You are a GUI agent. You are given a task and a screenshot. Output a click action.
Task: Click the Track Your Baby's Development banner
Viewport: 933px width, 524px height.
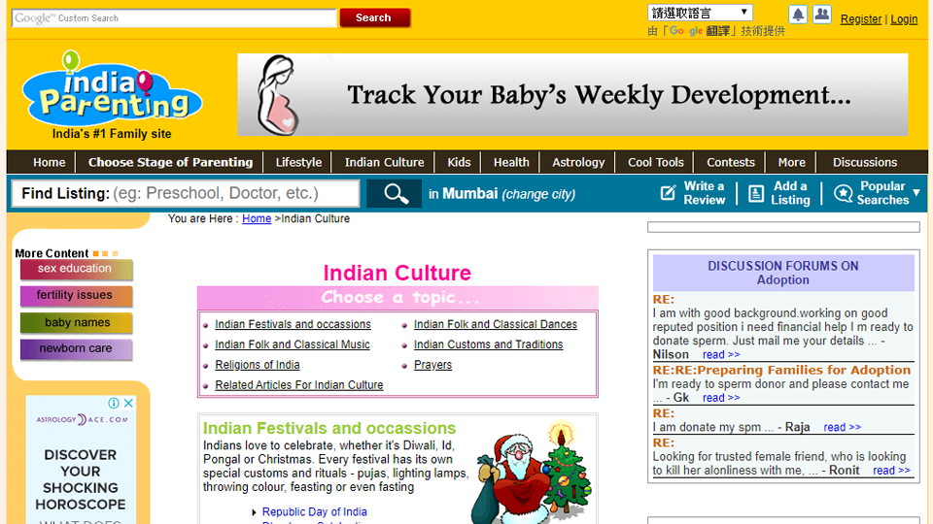coord(572,94)
